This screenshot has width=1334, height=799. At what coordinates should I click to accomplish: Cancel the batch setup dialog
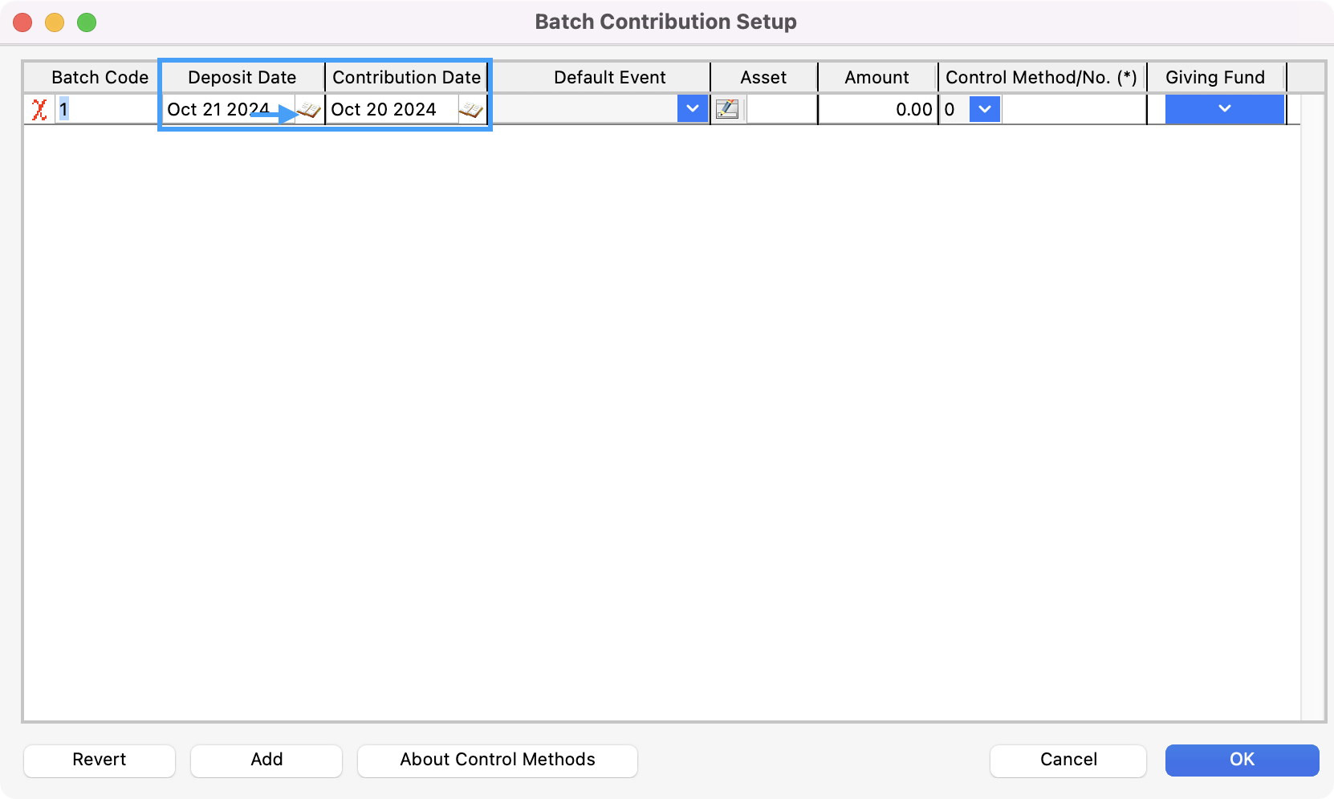coord(1068,760)
